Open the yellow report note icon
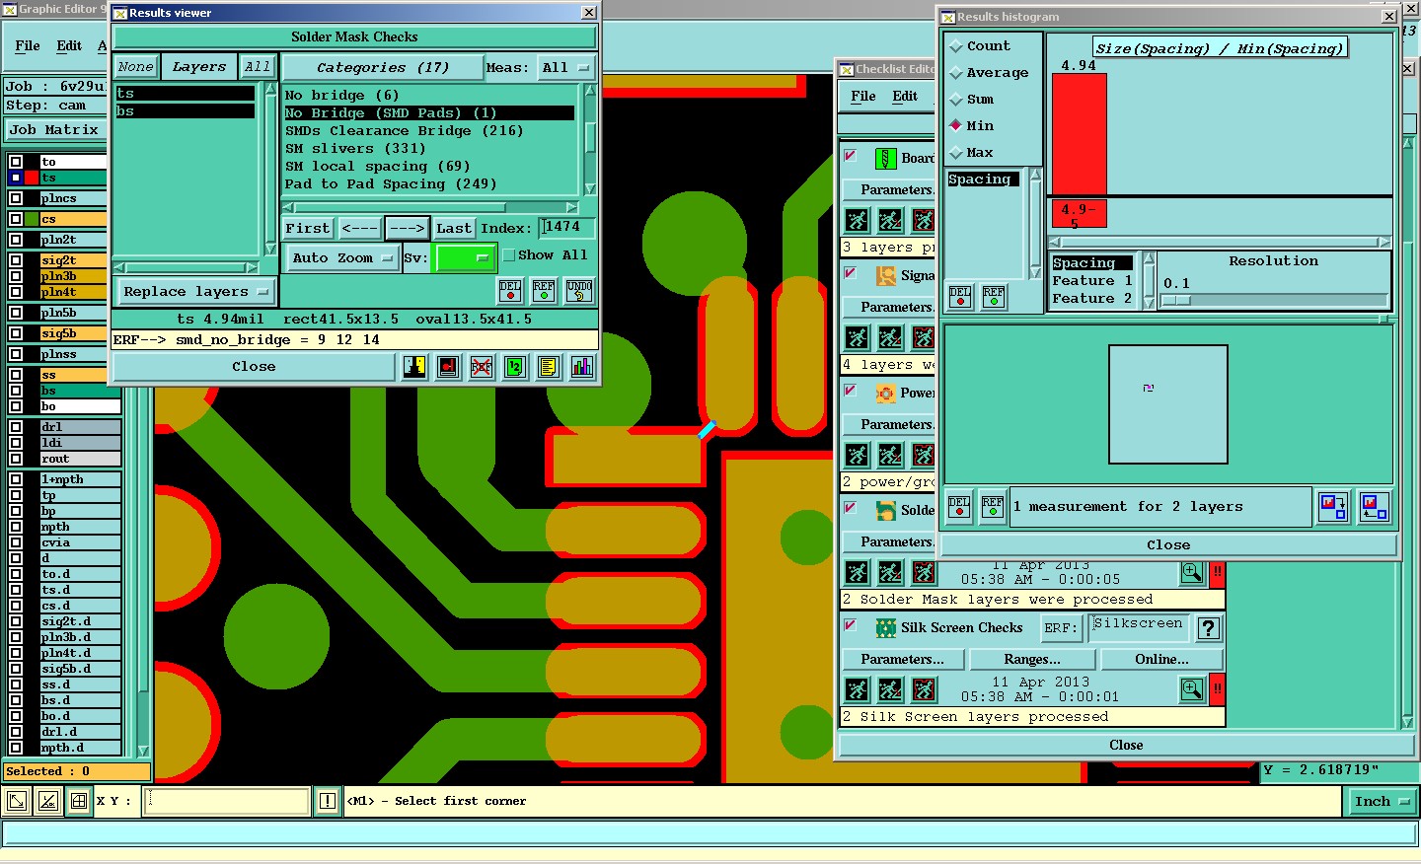 click(x=549, y=367)
